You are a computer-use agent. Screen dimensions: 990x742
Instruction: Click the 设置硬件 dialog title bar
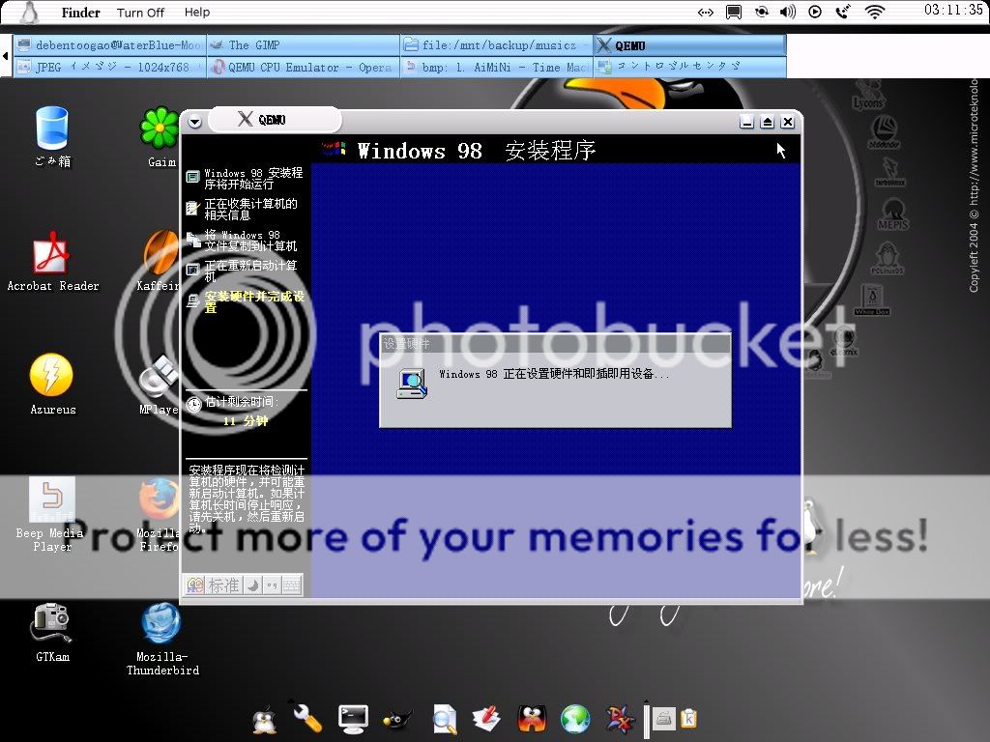[x=555, y=344]
